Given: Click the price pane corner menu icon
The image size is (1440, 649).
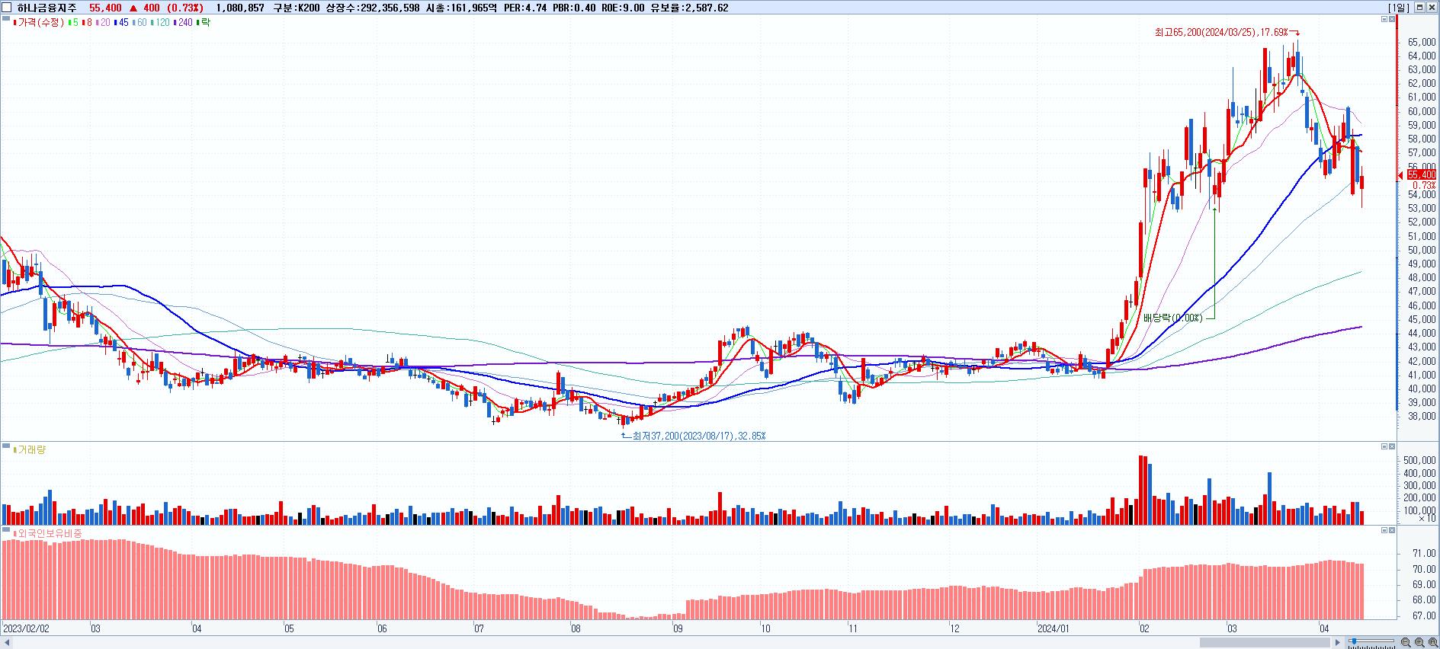Looking at the screenshot, I should [x=6, y=19].
